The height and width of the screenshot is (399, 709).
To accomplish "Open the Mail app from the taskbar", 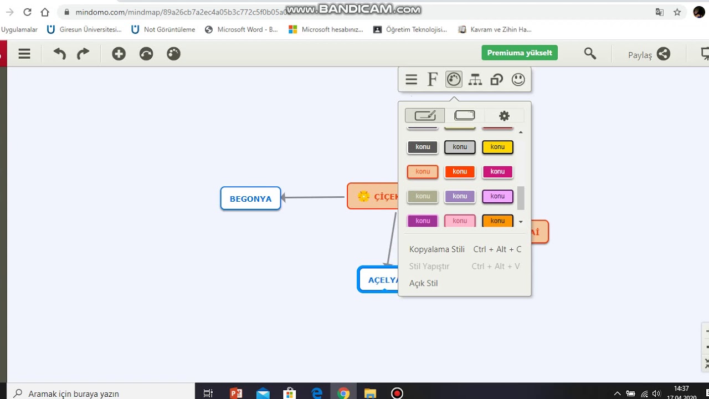I will coord(263,393).
